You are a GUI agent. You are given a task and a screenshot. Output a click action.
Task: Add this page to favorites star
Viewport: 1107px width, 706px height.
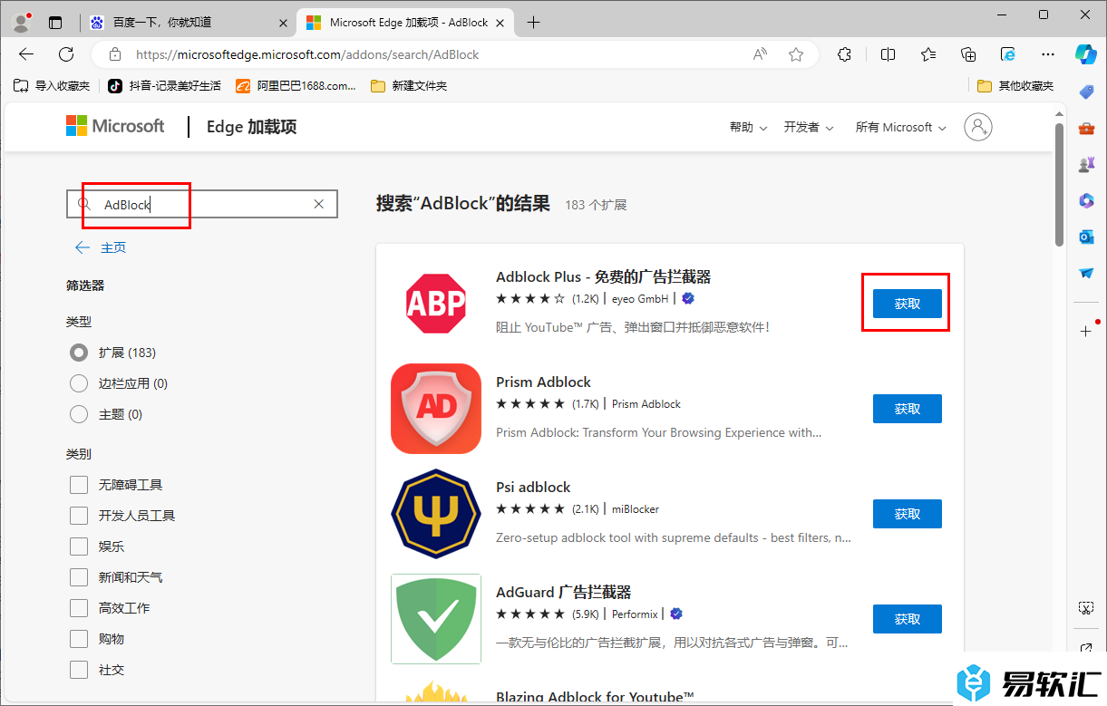pyautogui.click(x=796, y=54)
